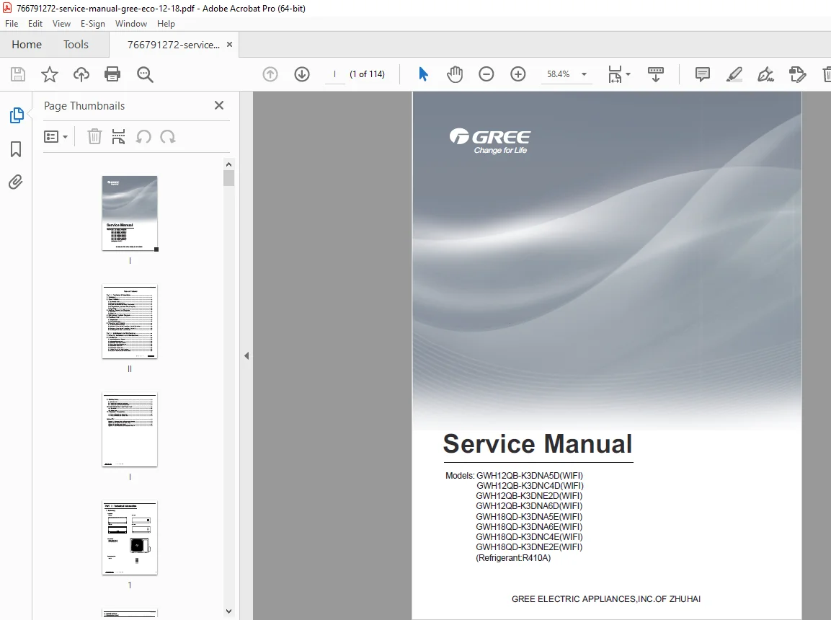Click the print pages thumbnail icon
The height and width of the screenshot is (620, 831).
[119, 137]
